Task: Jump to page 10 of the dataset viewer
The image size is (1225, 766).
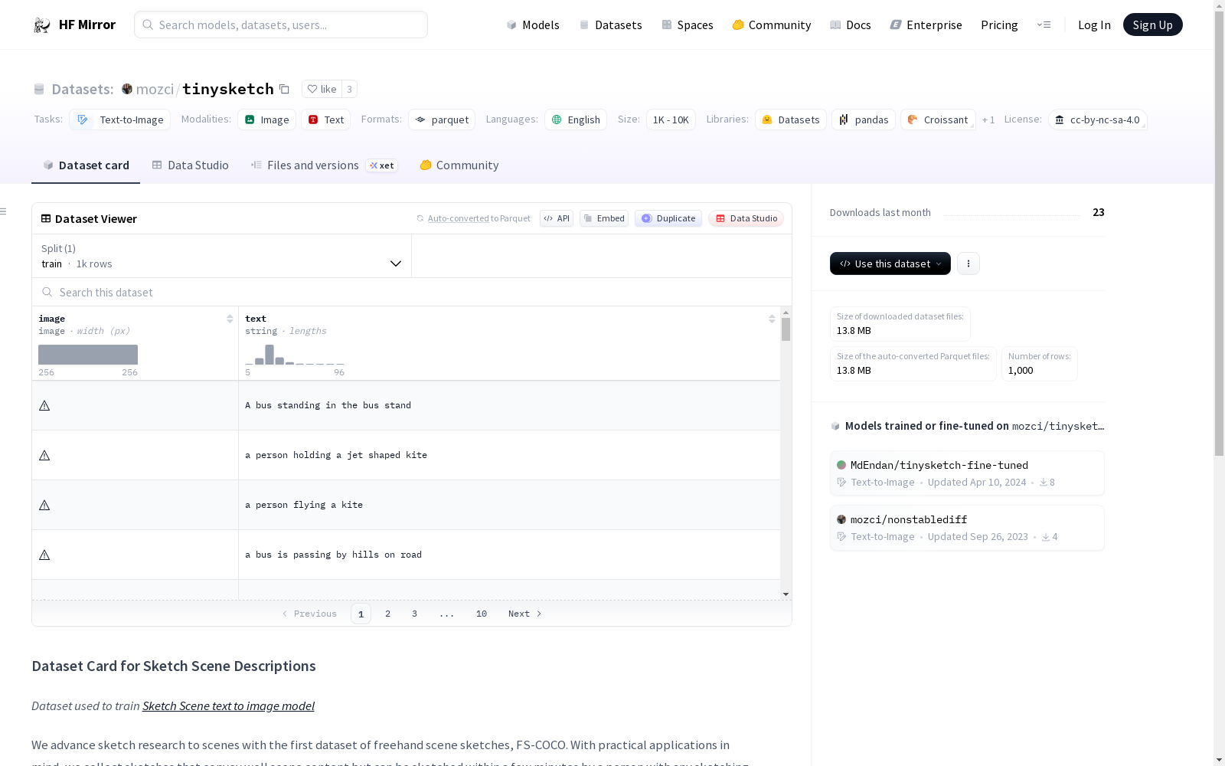Action: click(x=482, y=614)
